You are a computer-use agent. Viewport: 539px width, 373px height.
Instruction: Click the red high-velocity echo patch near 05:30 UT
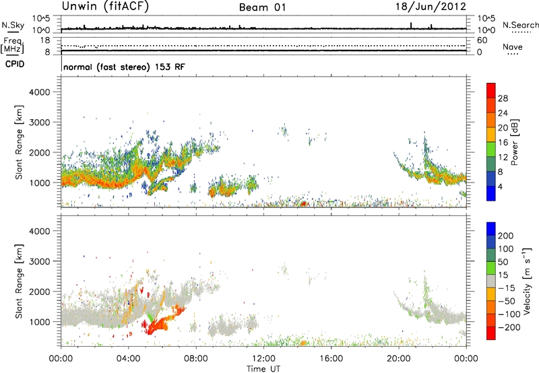coord(156,325)
